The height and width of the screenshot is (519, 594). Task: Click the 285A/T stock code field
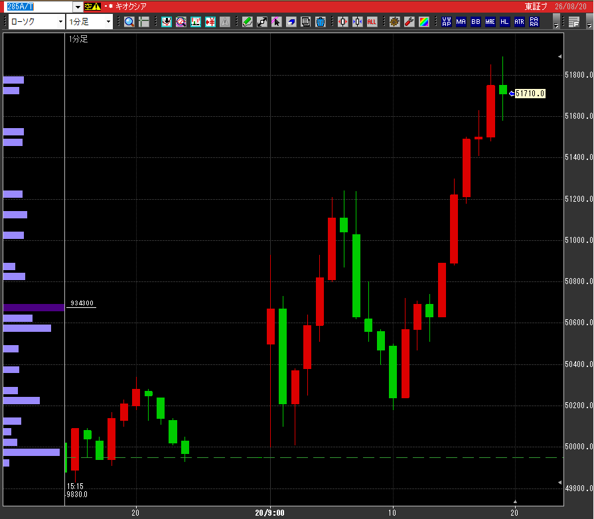point(40,7)
